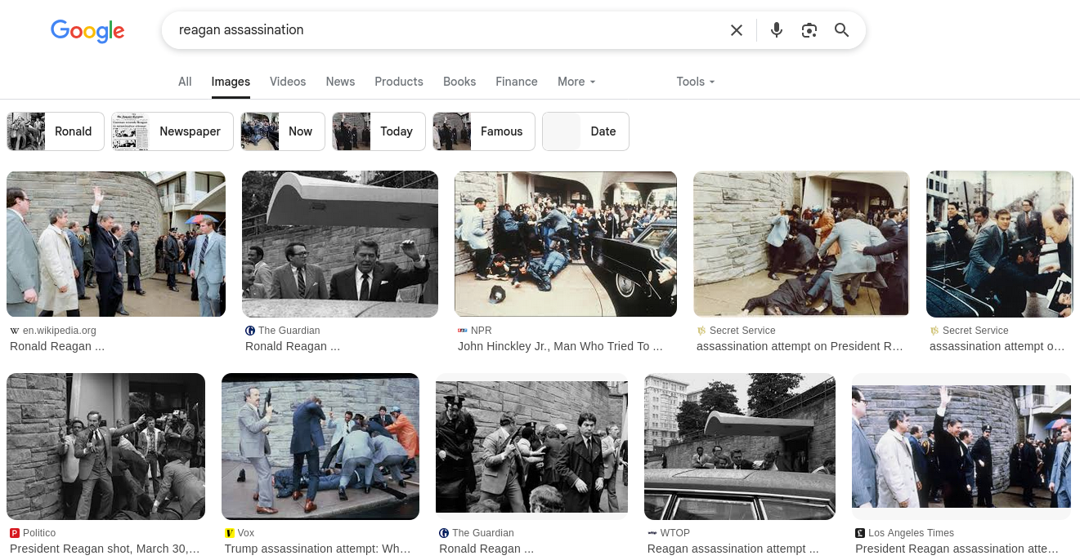The height and width of the screenshot is (560, 1080).
Task: Expand the Tools dropdown
Action: tap(696, 82)
